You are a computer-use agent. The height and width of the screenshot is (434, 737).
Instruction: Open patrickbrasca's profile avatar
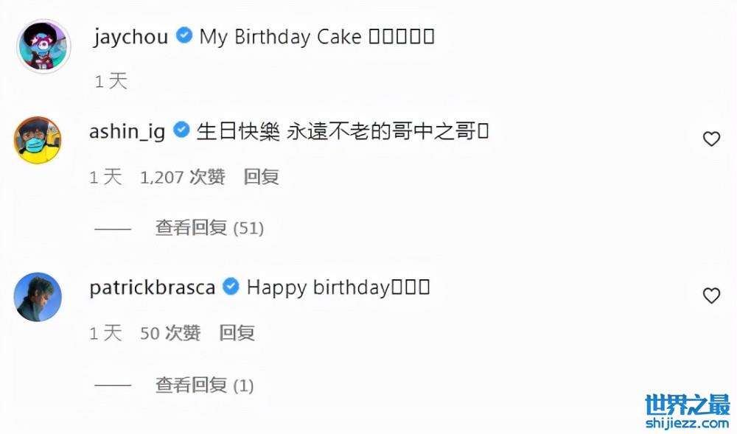click(38, 297)
